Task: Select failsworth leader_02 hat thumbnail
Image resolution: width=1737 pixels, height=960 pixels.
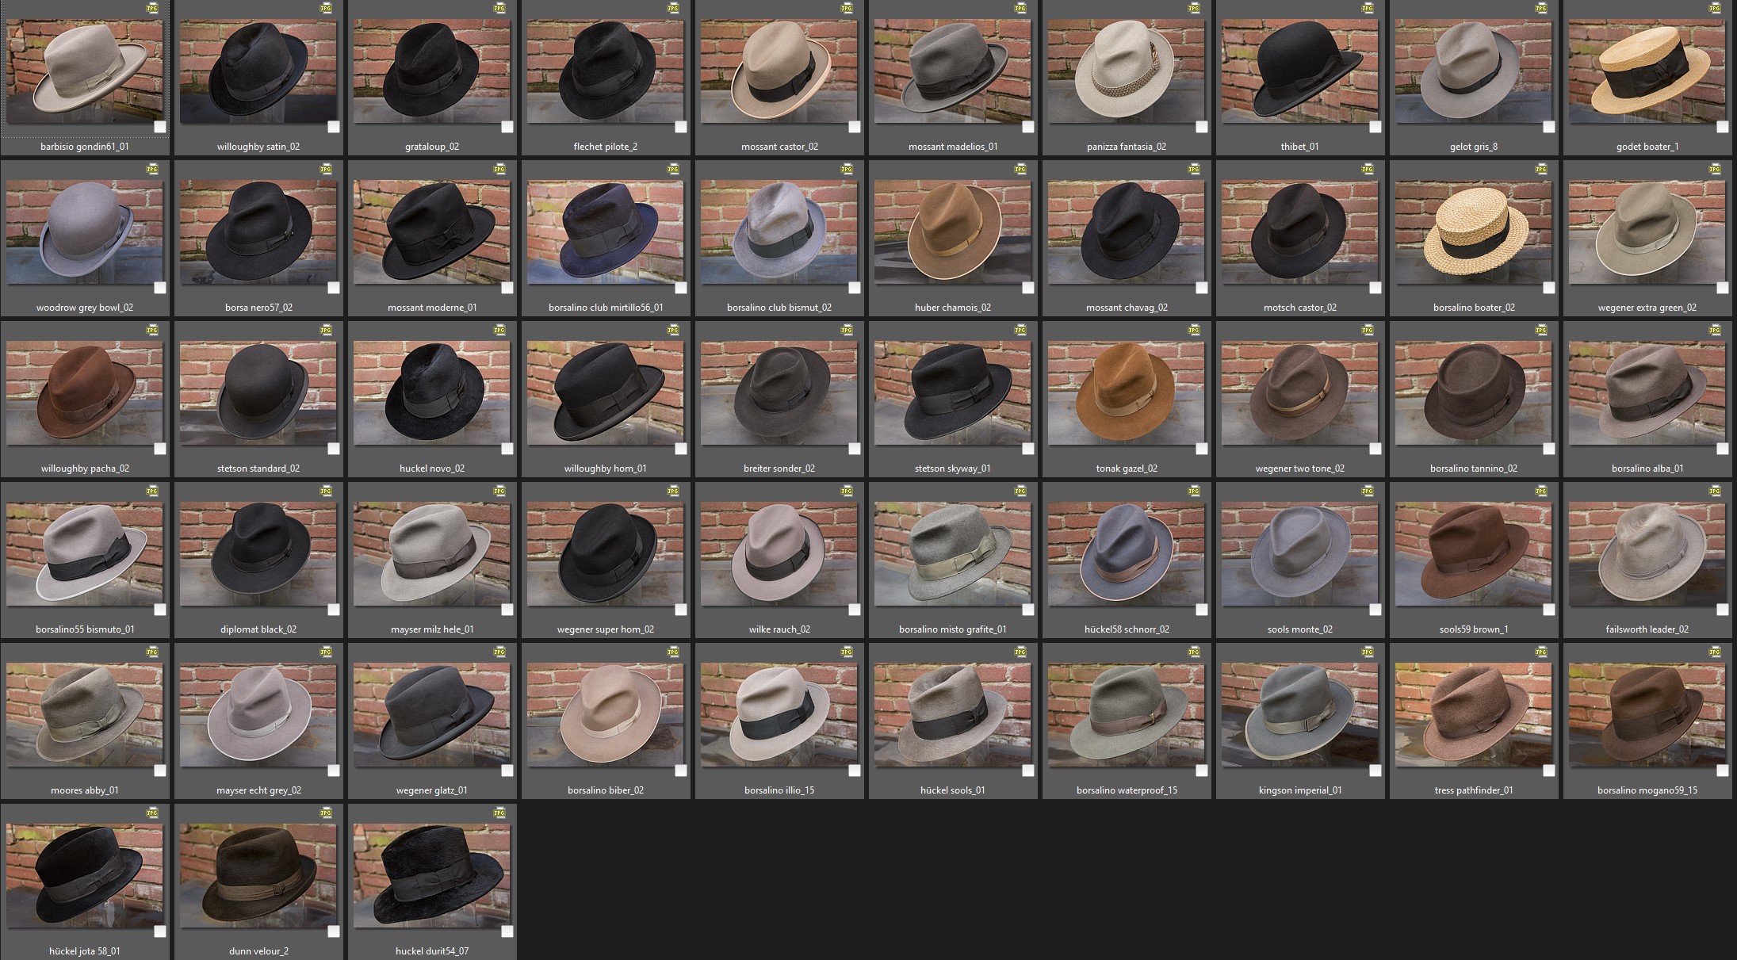Action: pos(1647,554)
